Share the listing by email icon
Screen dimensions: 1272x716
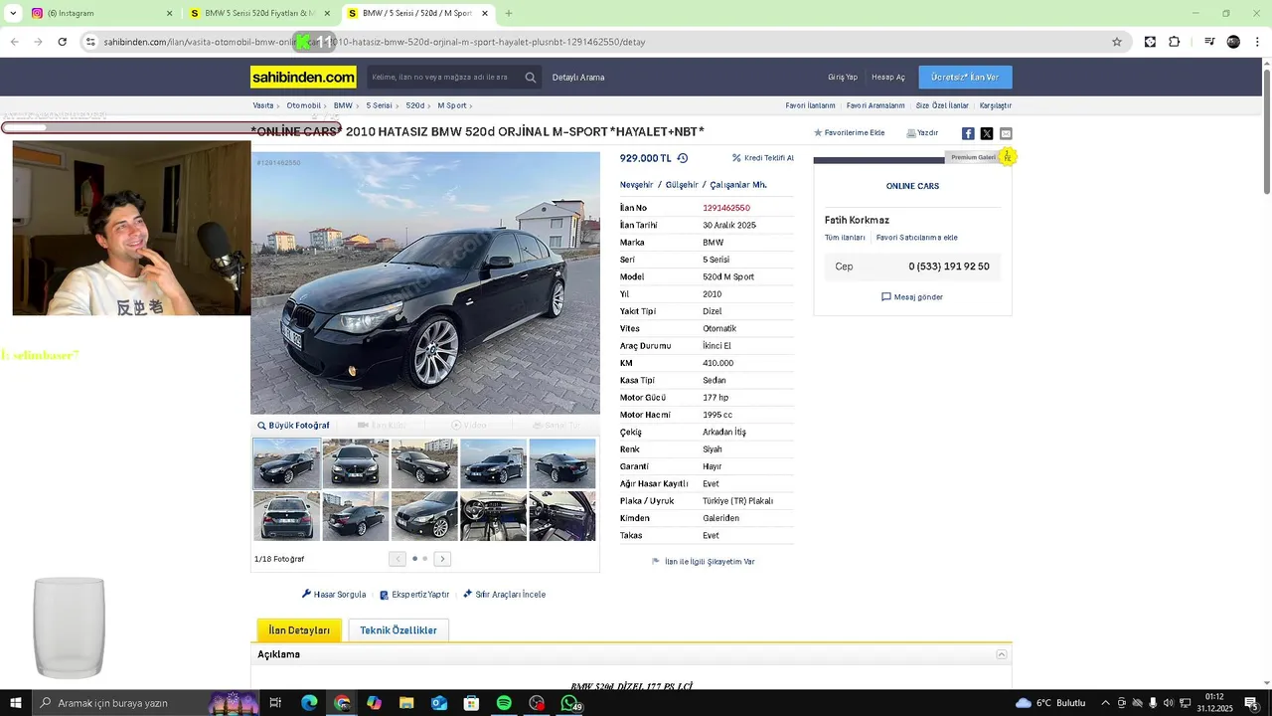click(1006, 133)
